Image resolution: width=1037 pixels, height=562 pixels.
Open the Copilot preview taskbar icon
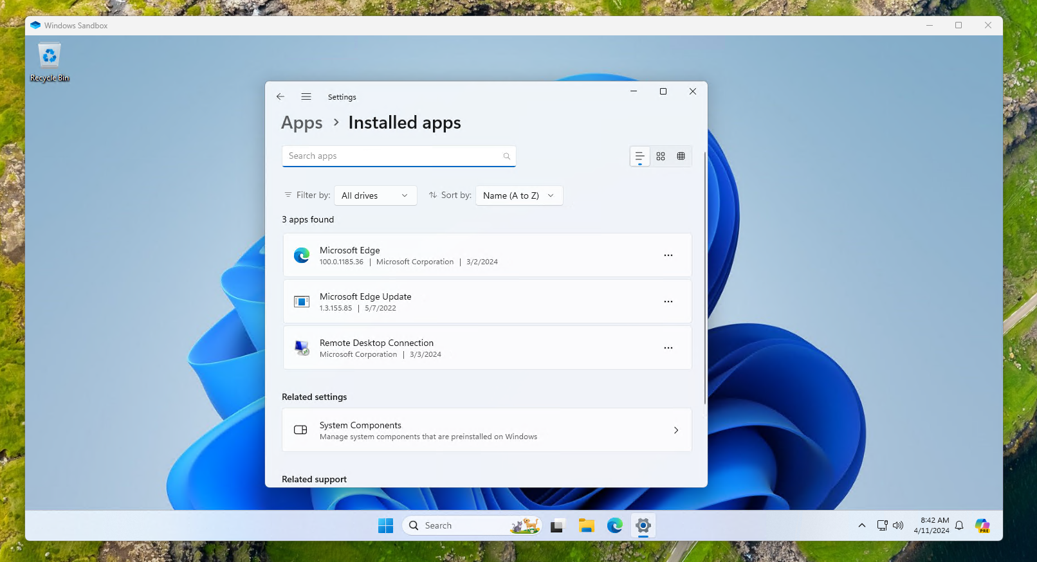pyautogui.click(x=982, y=525)
